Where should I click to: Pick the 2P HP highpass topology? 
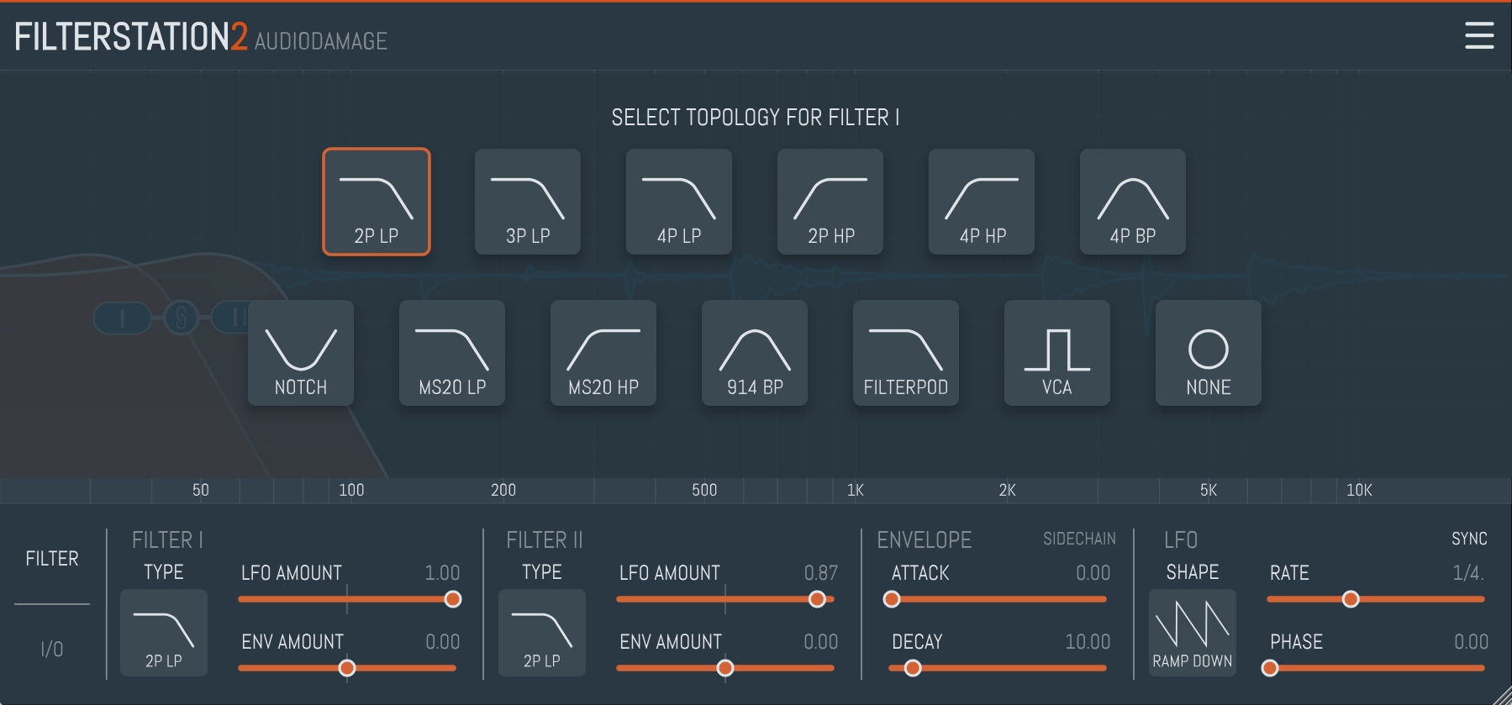point(830,202)
